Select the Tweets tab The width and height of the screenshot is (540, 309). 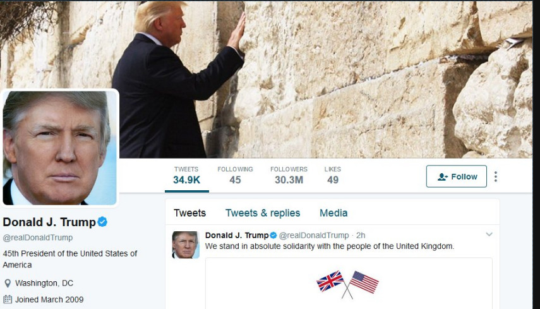click(189, 213)
